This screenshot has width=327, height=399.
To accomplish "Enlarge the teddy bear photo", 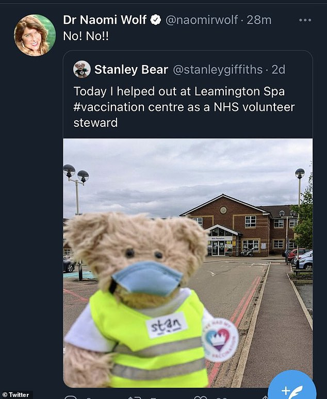I will (x=188, y=262).
